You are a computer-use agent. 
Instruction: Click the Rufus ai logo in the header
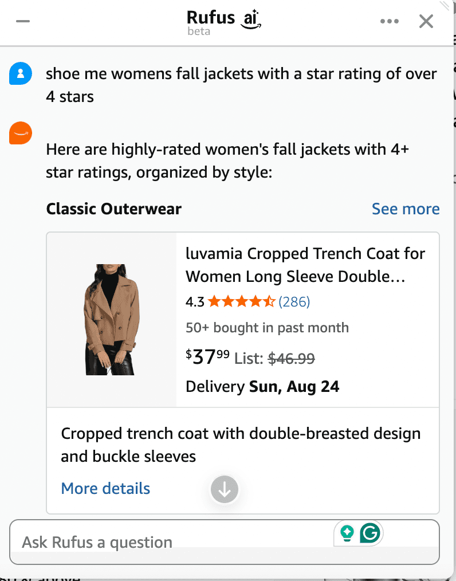223,19
